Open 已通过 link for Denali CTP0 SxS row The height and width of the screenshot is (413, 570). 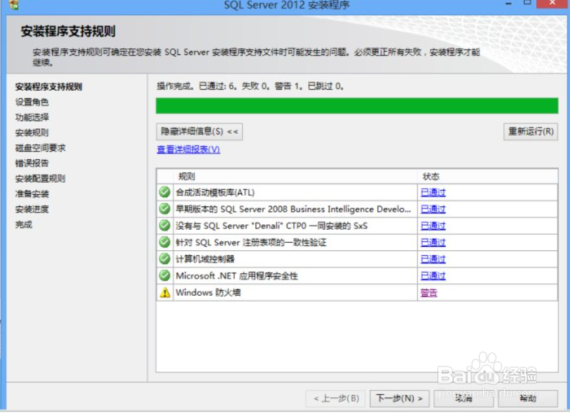coord(433,226)
